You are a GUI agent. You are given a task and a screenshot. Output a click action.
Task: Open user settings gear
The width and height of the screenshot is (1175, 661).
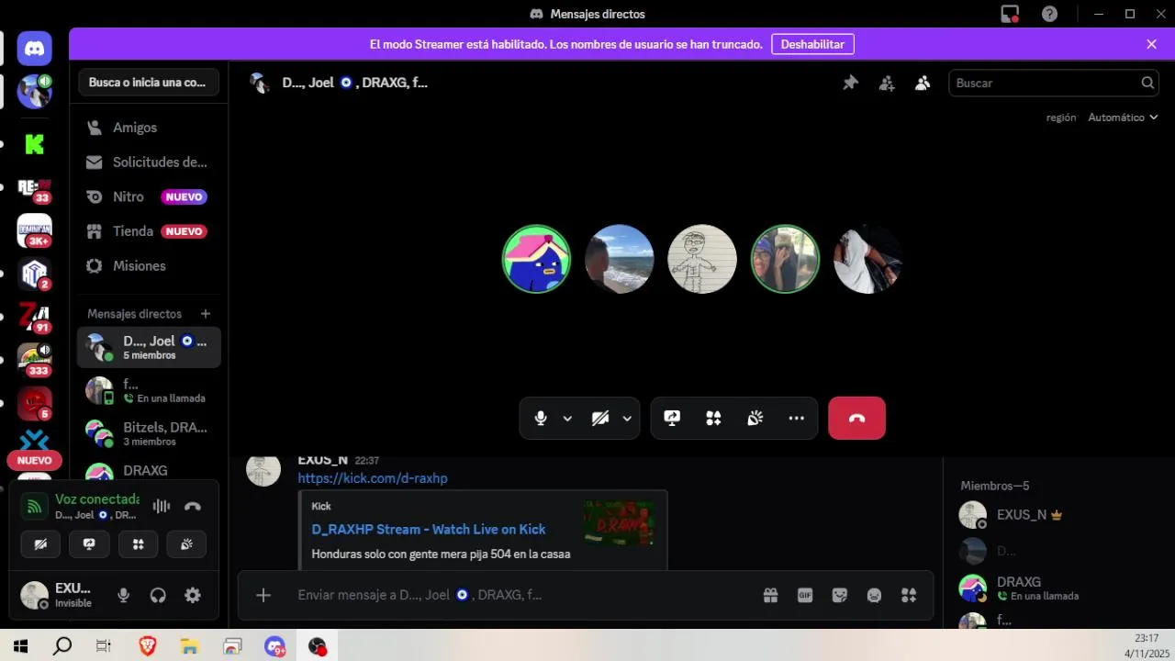[193, 596]
